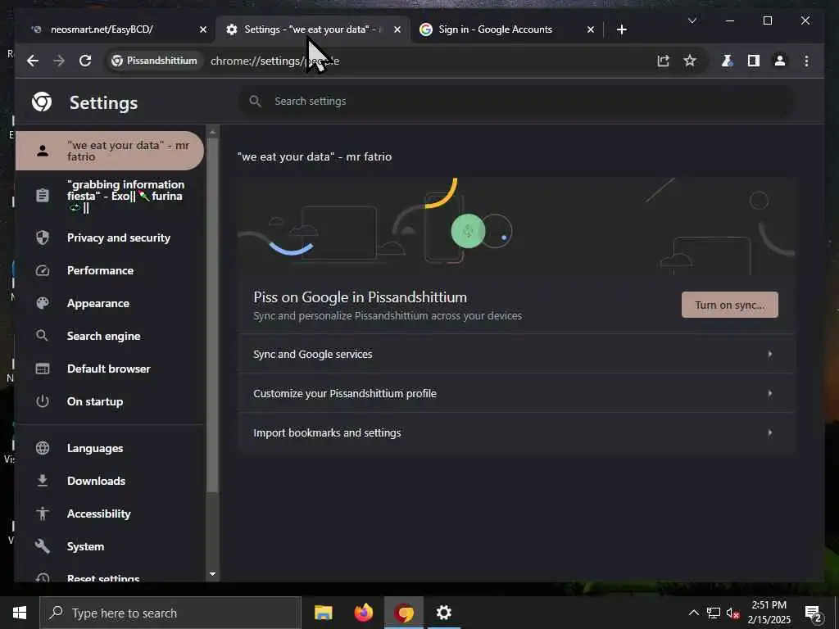Viewport: 839px width, 629px height.
Task: Open File Explorer from the taskbar
Action: tap(323, 613)
